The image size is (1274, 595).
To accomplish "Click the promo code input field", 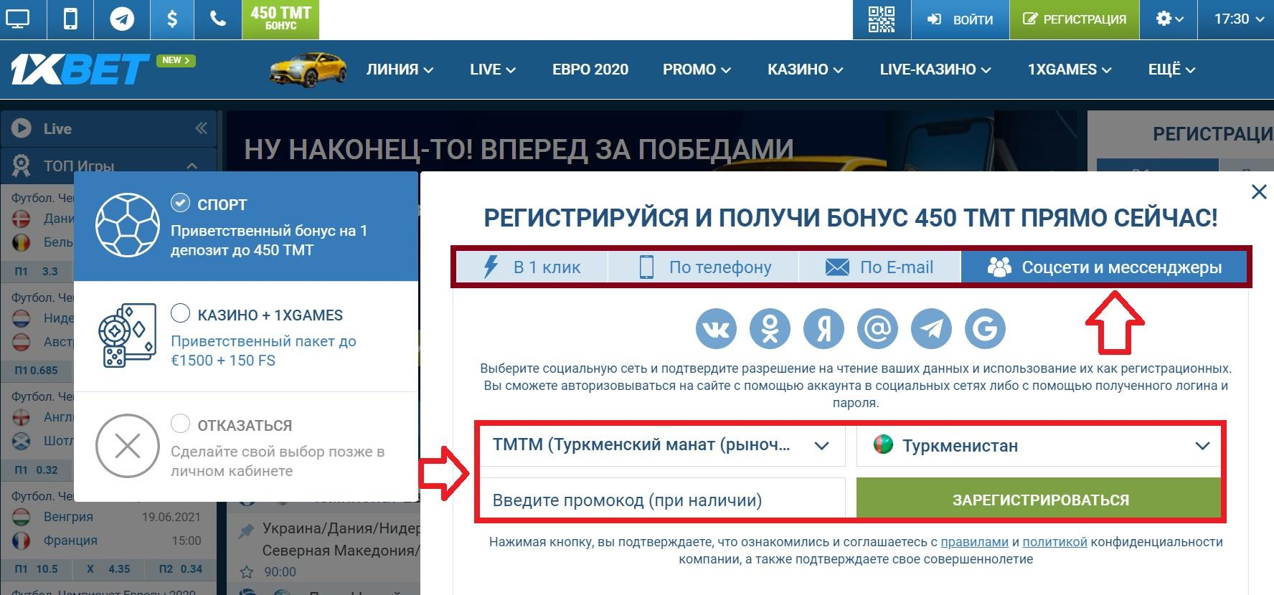I will point(661,500).
